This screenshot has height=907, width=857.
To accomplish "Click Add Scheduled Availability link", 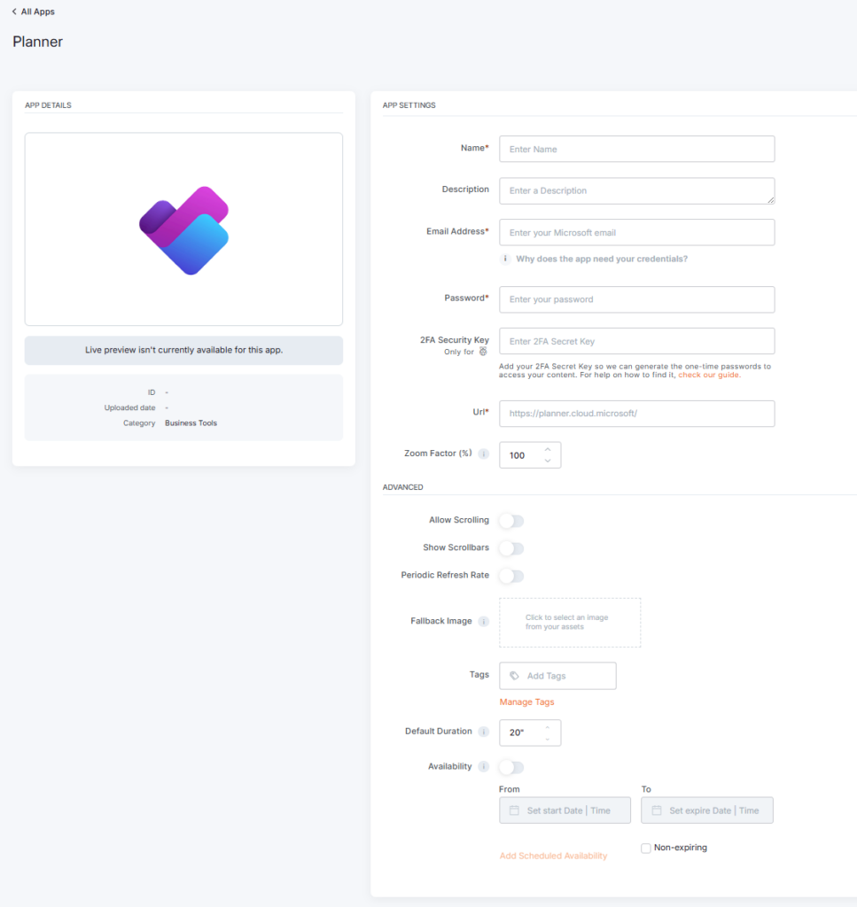I will 553,856.
